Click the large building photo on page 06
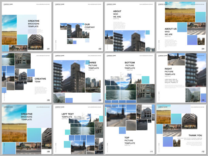The width and height of the screenshot is (208, 156). pyautogui.click(x=69, y=76)
